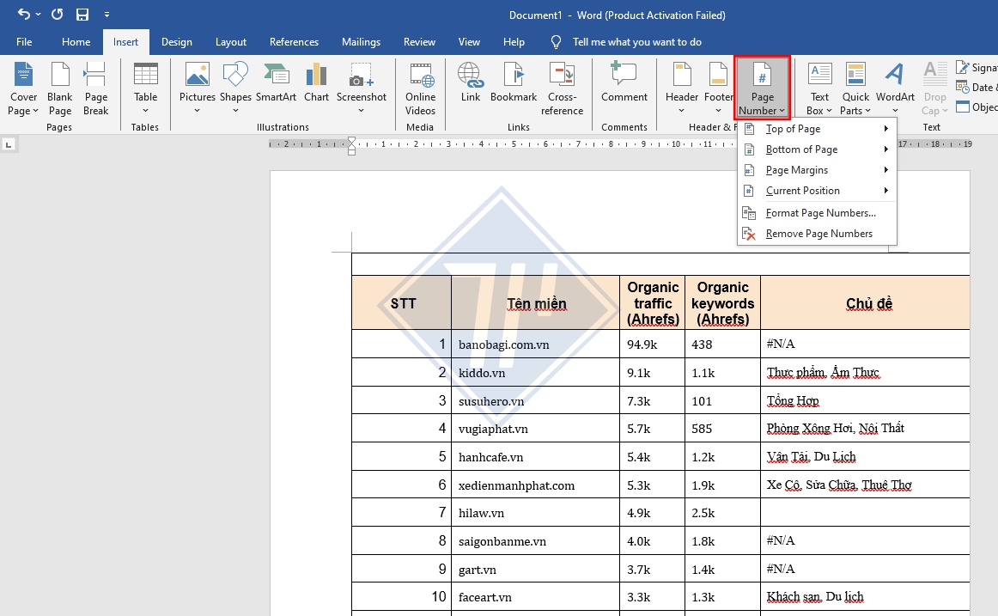Viewport: 998px width, 616px height.
Task: Click the Tell me what you want search box
Action: 636,42
